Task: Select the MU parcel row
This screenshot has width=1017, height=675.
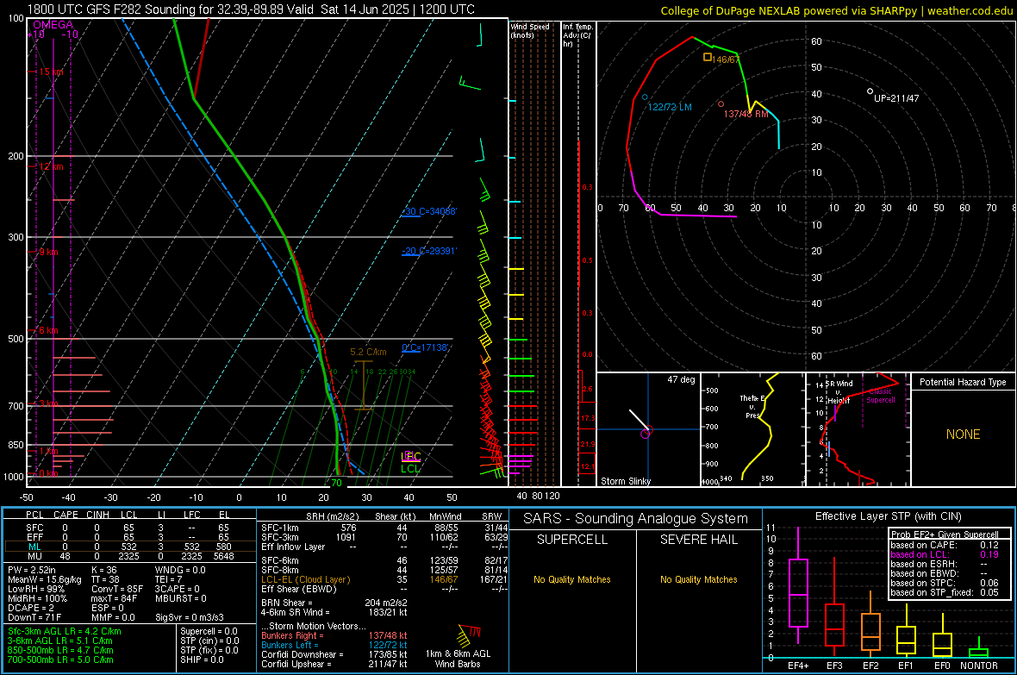Action: pos(130,556)
